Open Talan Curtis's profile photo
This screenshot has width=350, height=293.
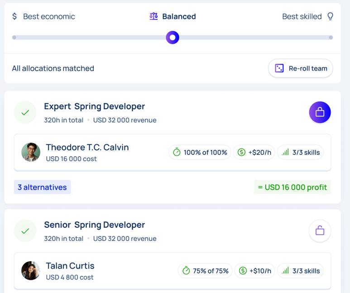click(x=31, y=271)
